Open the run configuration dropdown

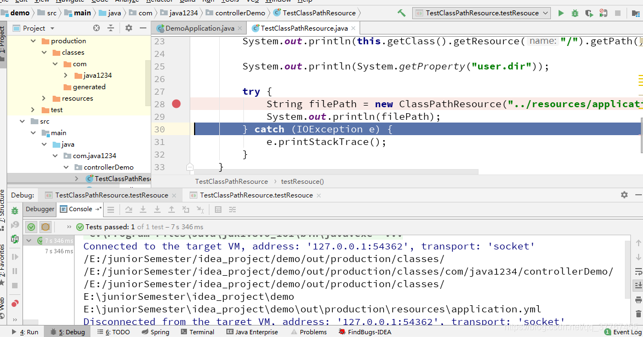(x=481, y=13)
